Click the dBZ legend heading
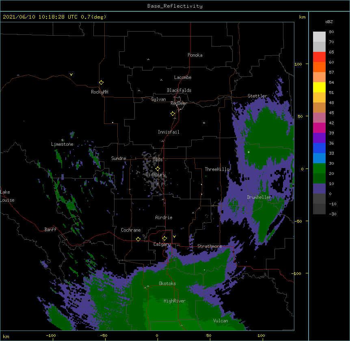This screenshot has height=341, width=350. [x=329, y=22]
